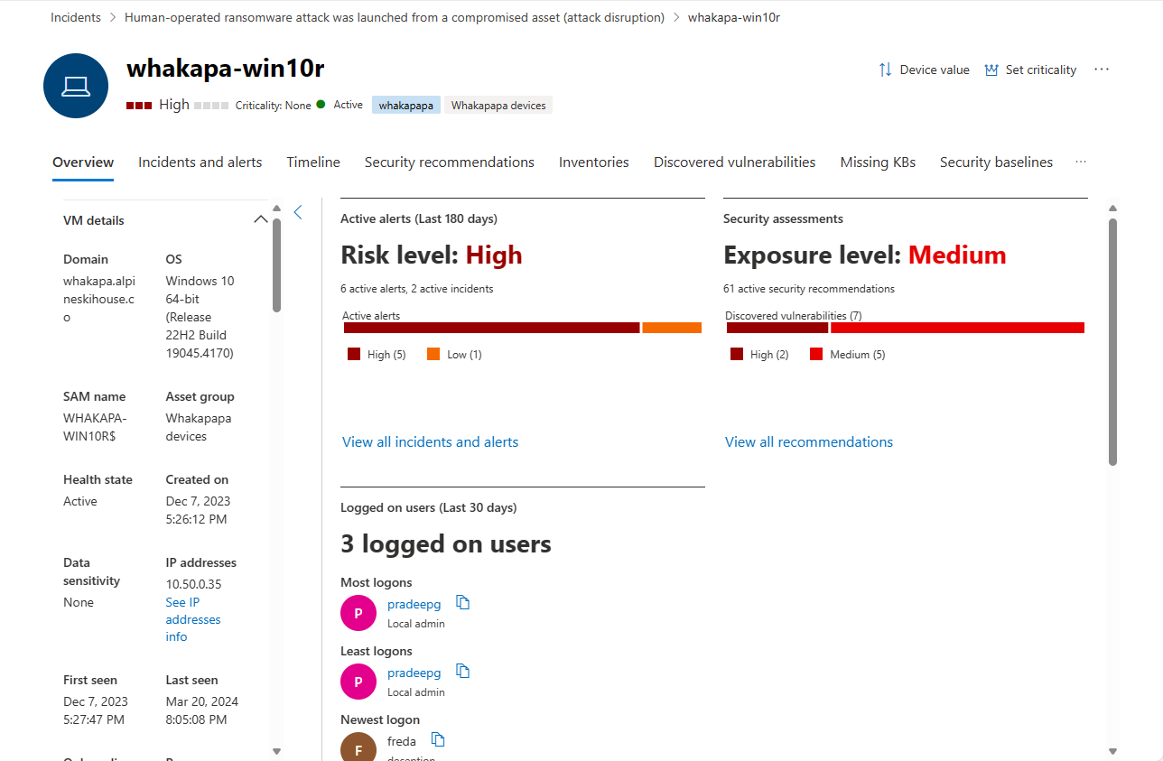Click the Device value arrows icon

tap(885, 70)
